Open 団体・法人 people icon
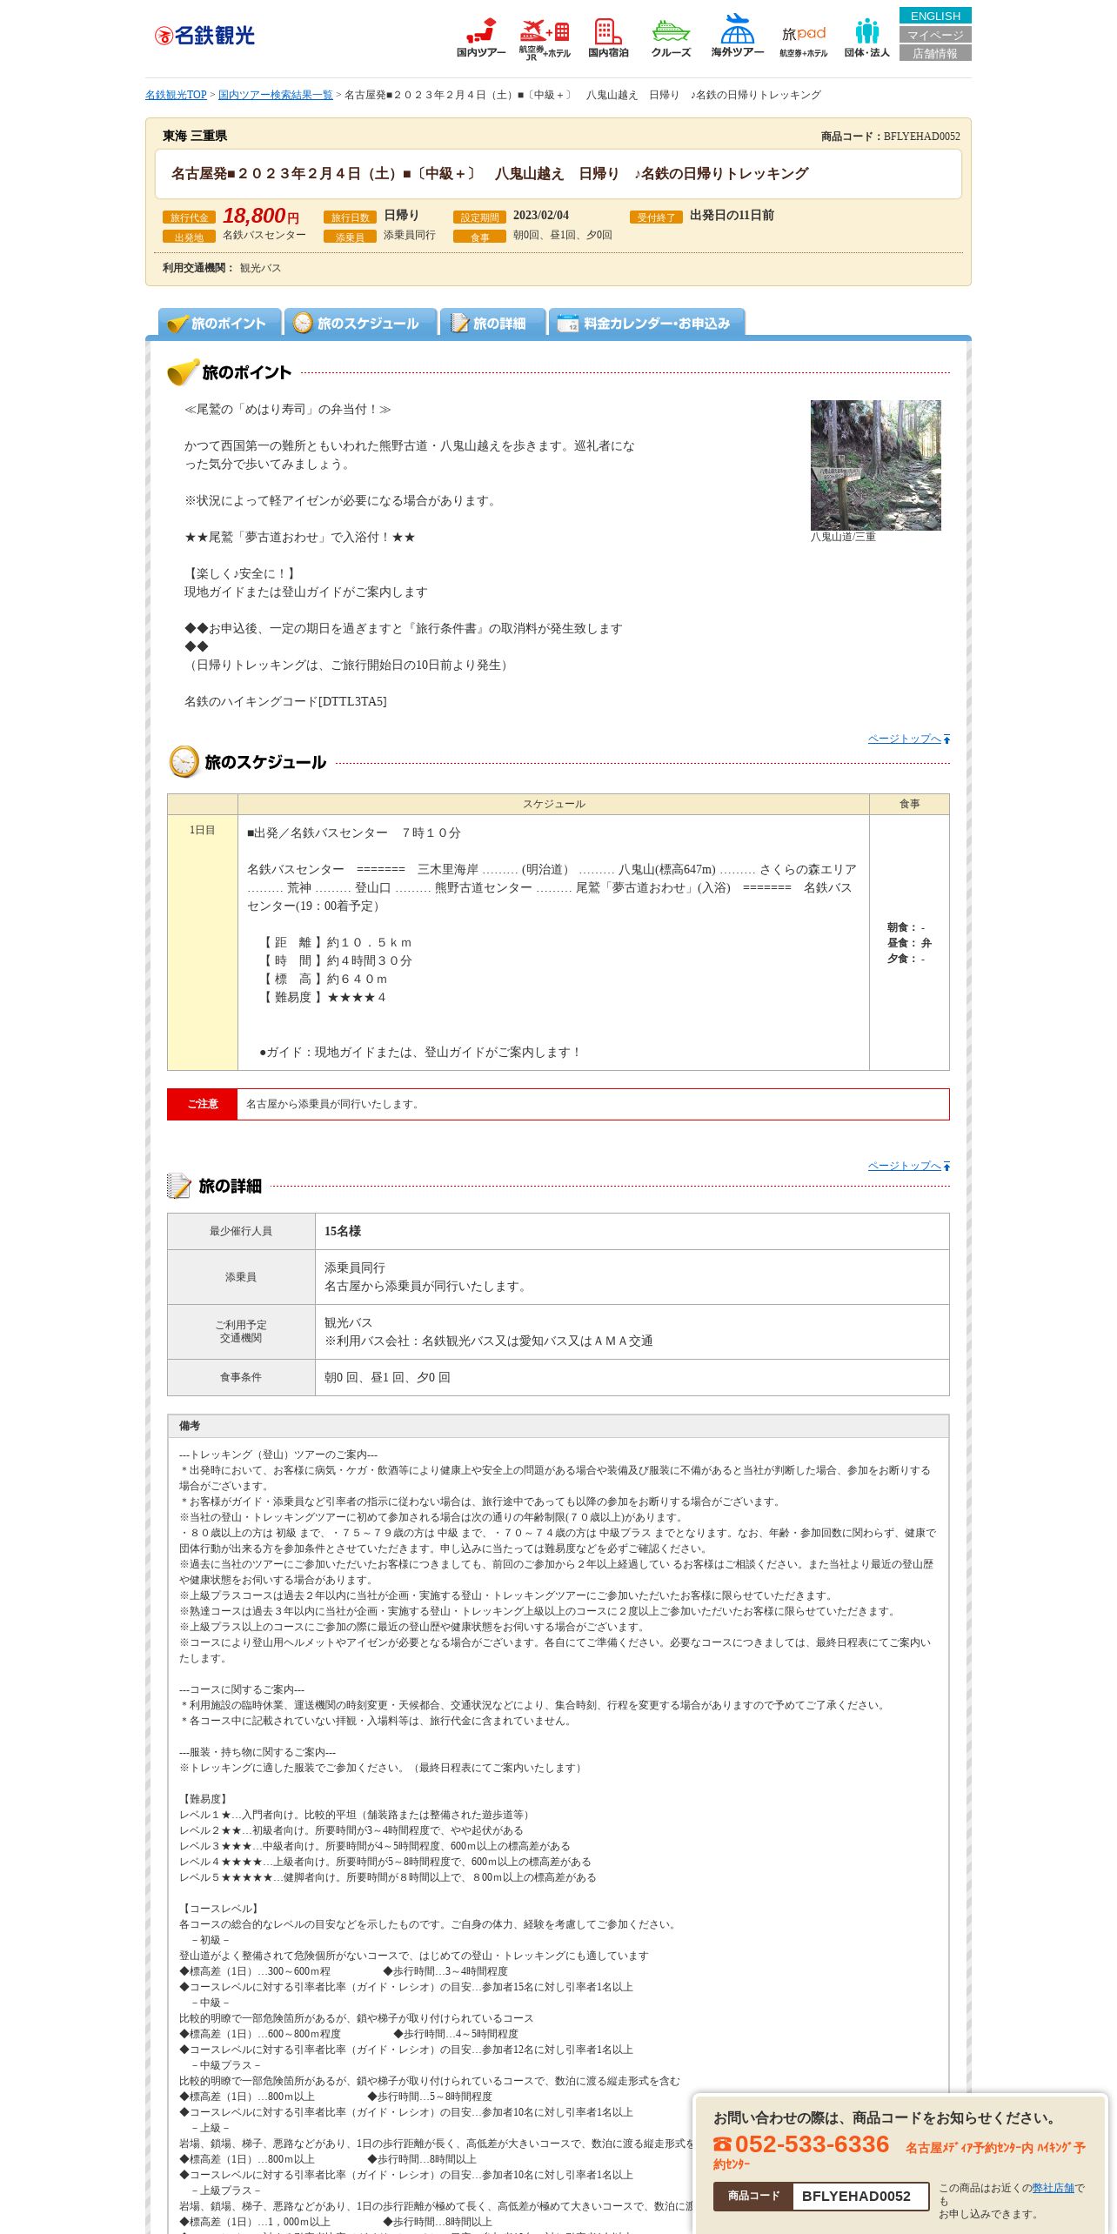 click(866, 37)
